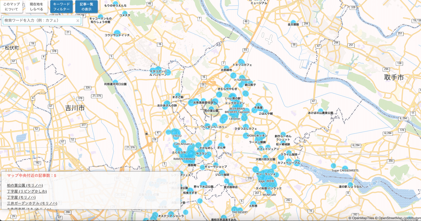The image size is (421, 221).
Task: Select the 牛島屋 map marker
Action: (259, 105)
